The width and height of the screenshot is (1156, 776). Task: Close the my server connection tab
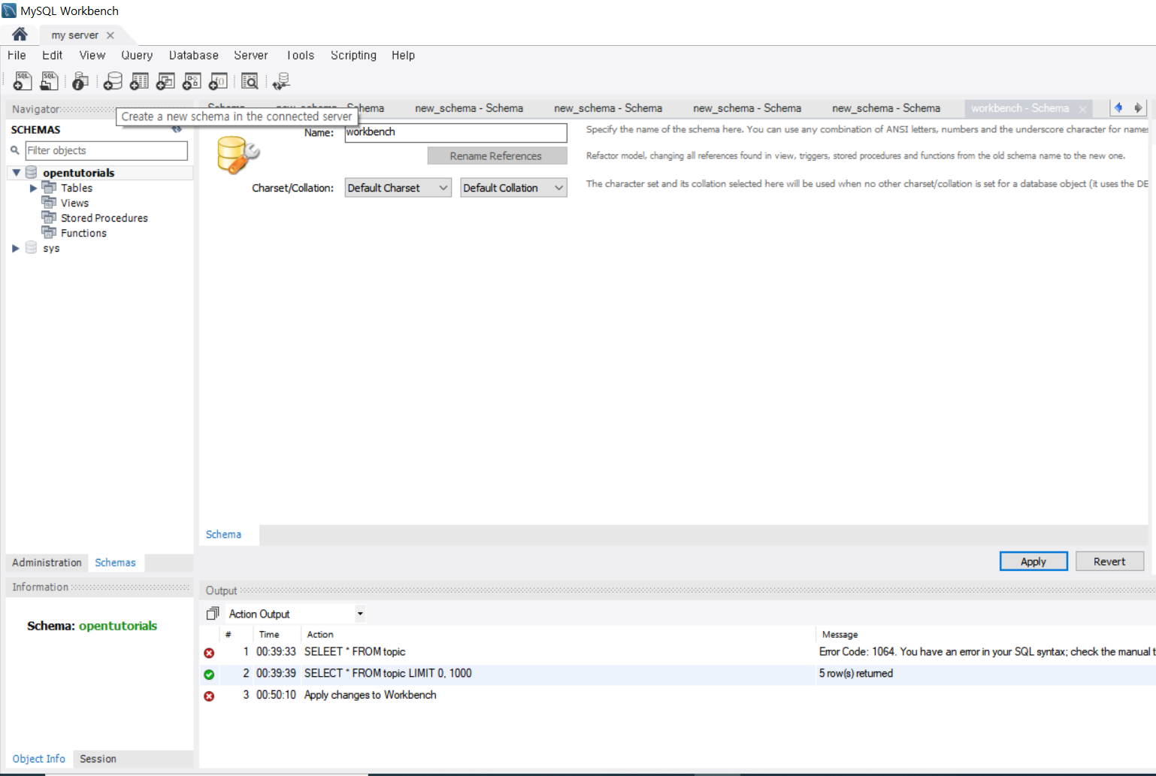(x=110, y=35)
